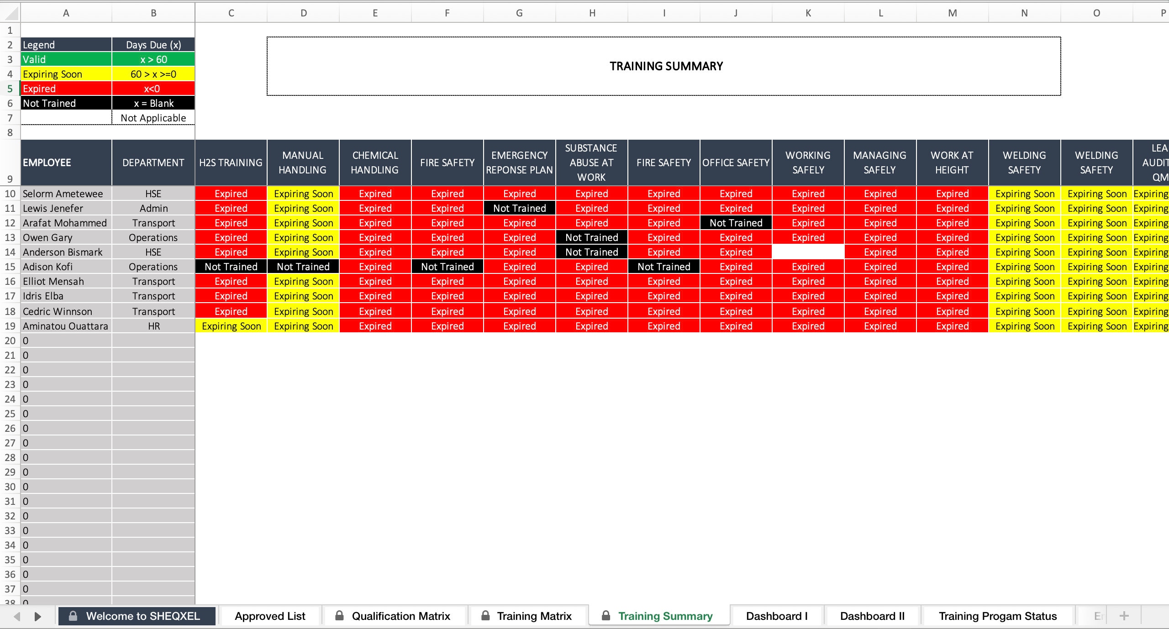Click the red Expired legend cell
This screenshot has width=1169, height=629.
66,89
